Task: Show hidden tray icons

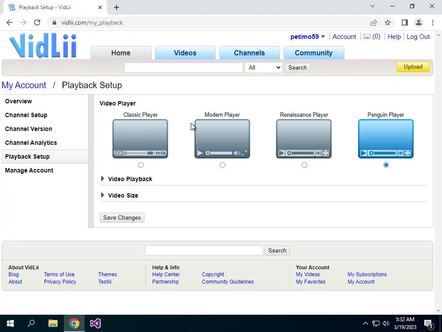Action: tap(365, 323)
